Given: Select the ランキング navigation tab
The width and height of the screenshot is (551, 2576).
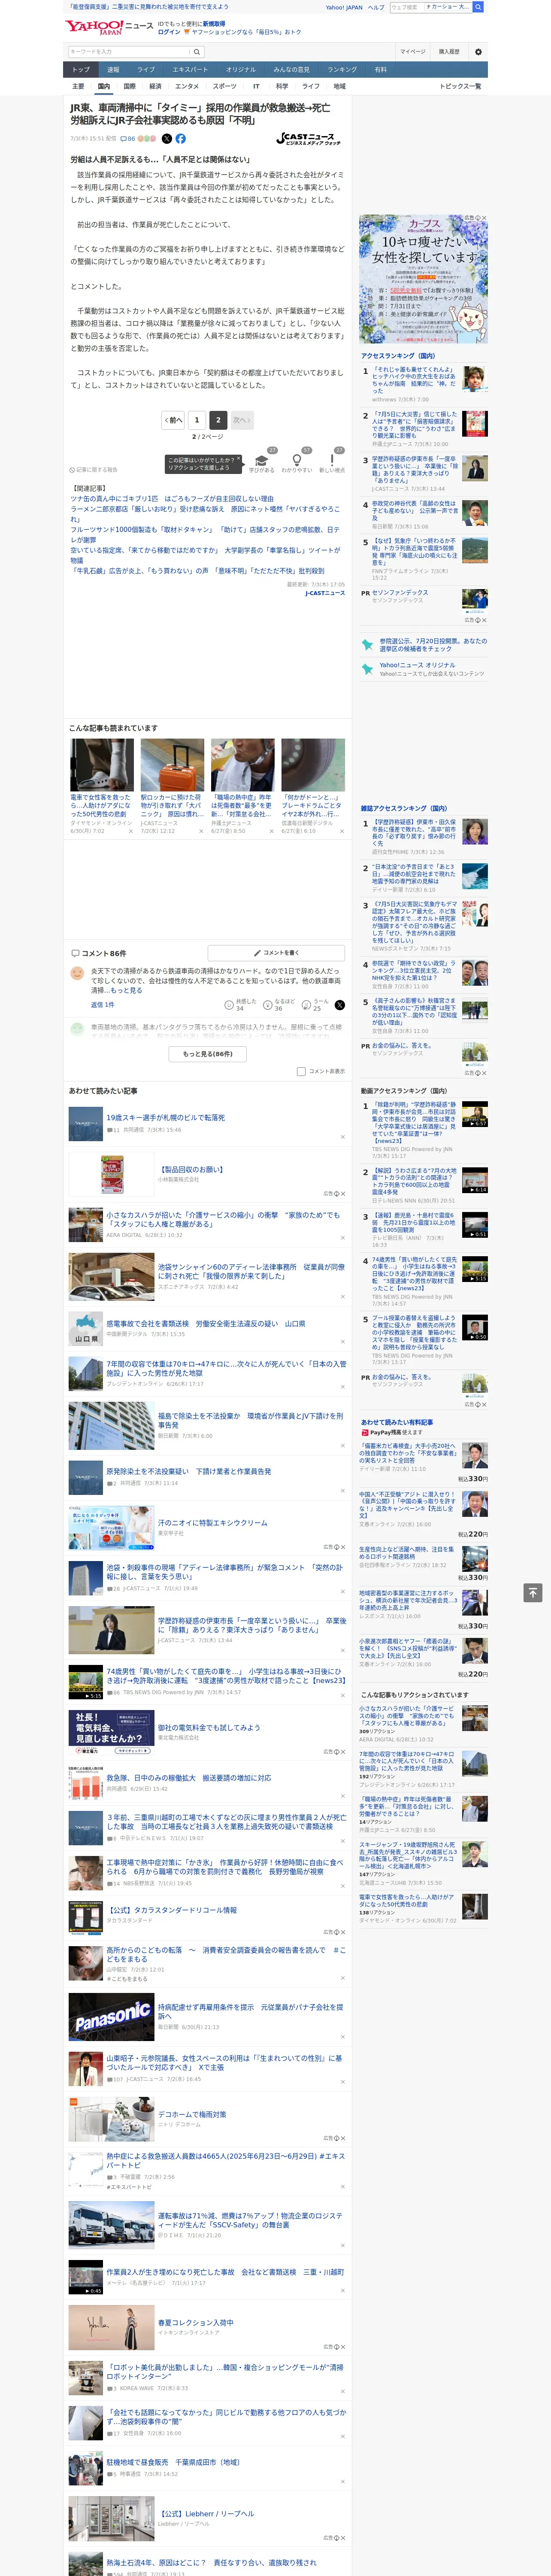Looking at the screenshot, I should 342,69.
